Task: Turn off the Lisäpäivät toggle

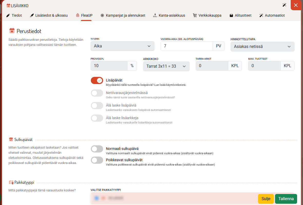Action: (97, 80)
